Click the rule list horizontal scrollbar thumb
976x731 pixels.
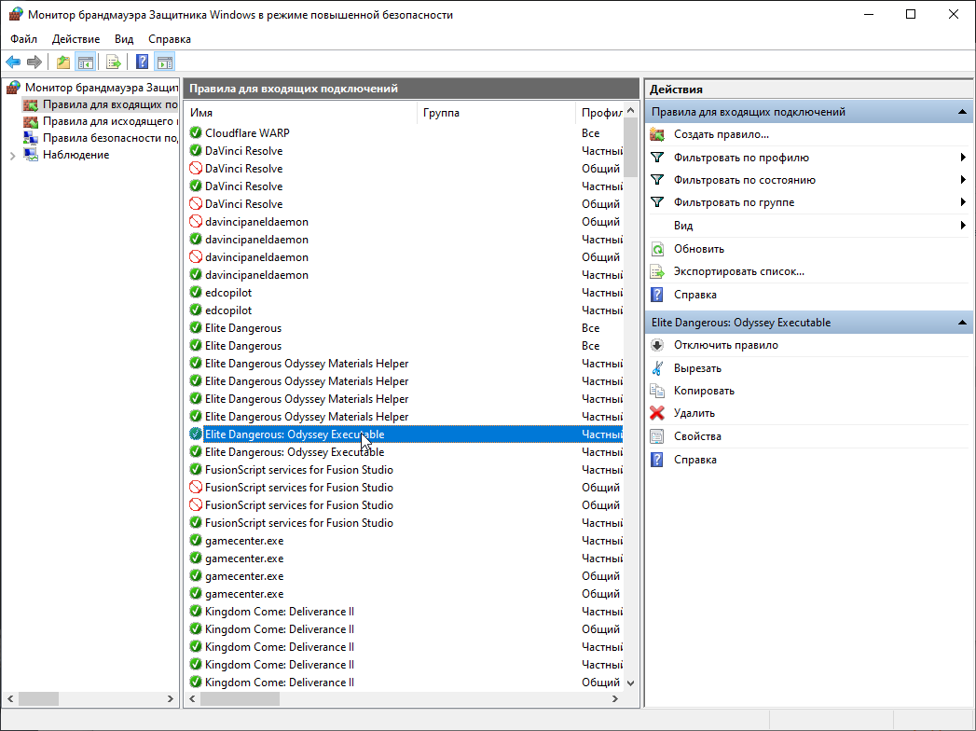click(x=241, y=699)
